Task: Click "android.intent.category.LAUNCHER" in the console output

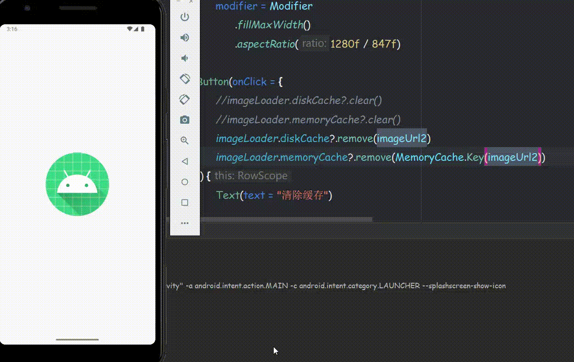Action: click(359, 286)
